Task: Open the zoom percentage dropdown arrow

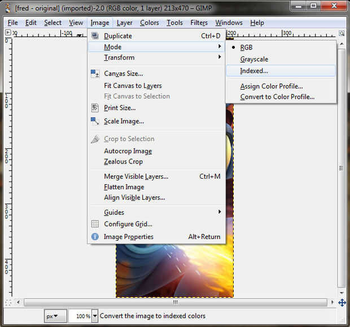Action: point(95,316)
